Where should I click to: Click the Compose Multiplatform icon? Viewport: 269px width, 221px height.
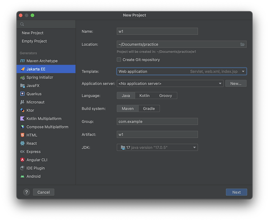point(23,127)
